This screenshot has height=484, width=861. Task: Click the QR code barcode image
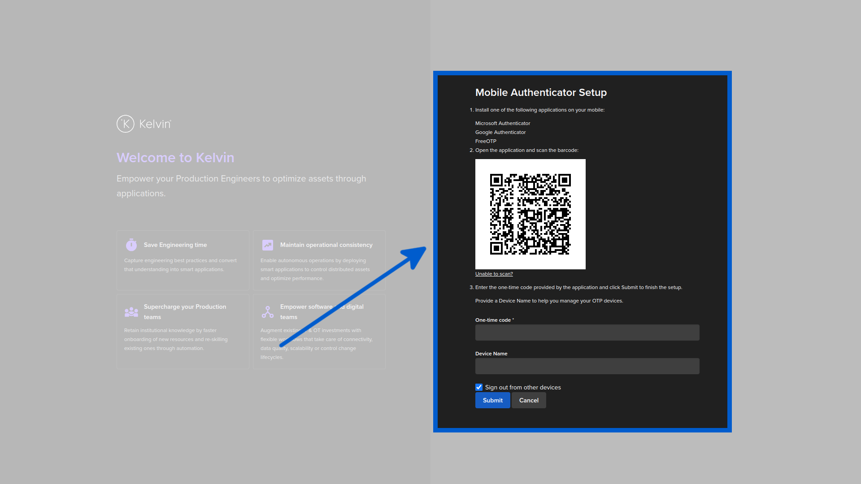[530, 214]
